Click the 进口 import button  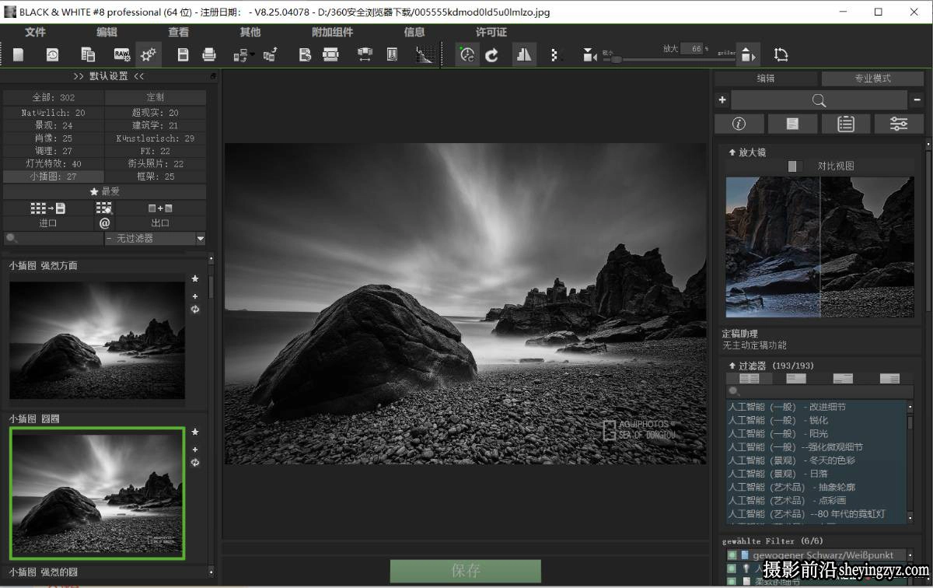48,223
